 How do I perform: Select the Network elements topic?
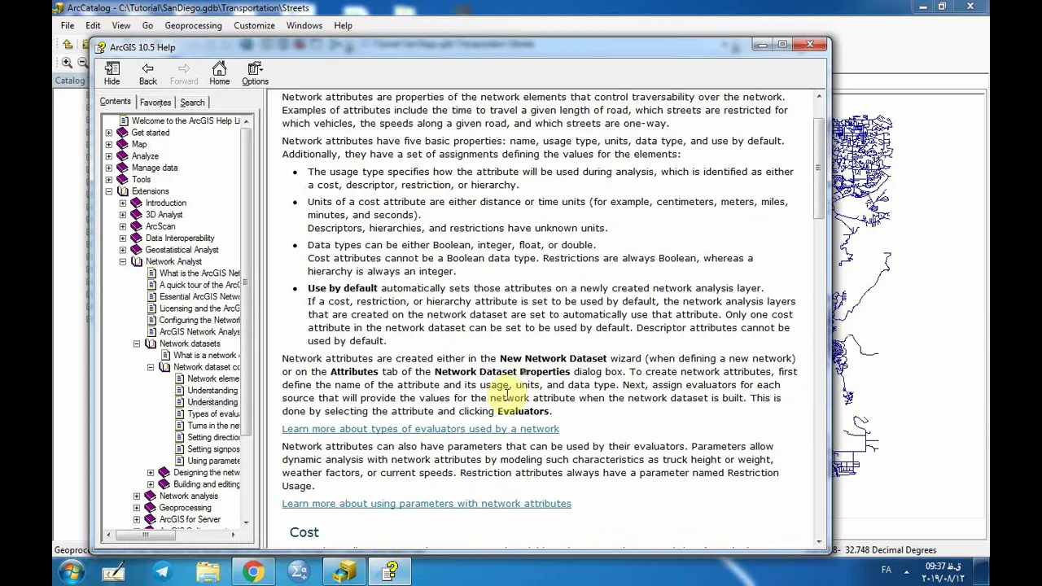click(x=213, y=378)
